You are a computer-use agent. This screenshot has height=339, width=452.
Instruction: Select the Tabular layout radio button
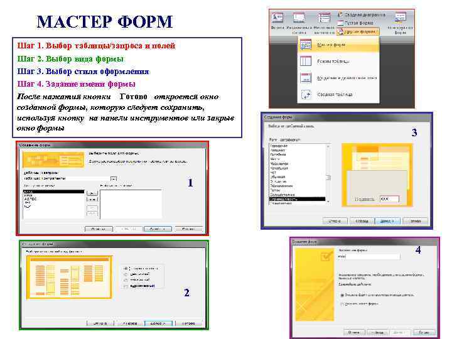(x=126, y=274)
